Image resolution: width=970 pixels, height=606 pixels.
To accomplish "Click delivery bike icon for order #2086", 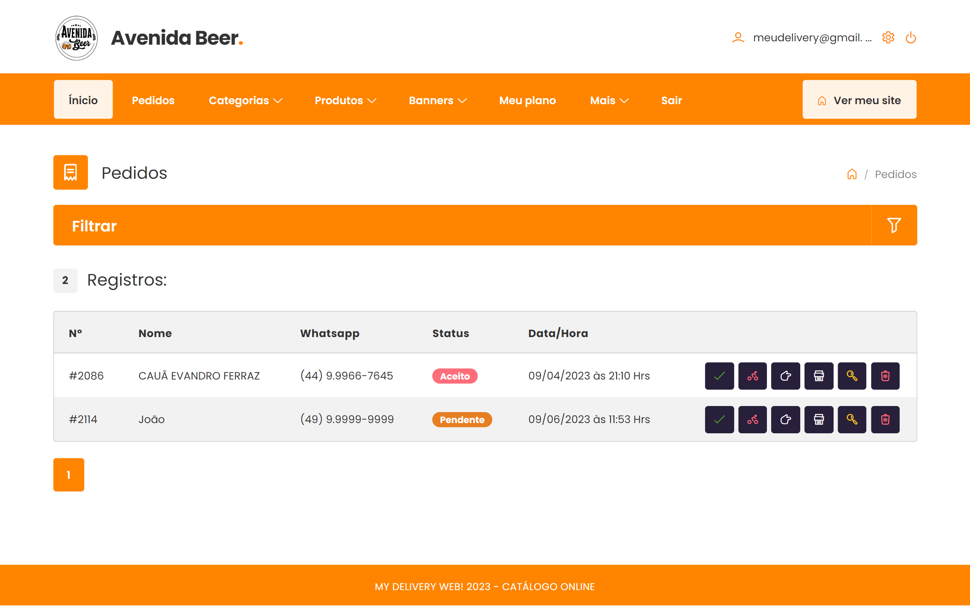I will tap(753, 376).
